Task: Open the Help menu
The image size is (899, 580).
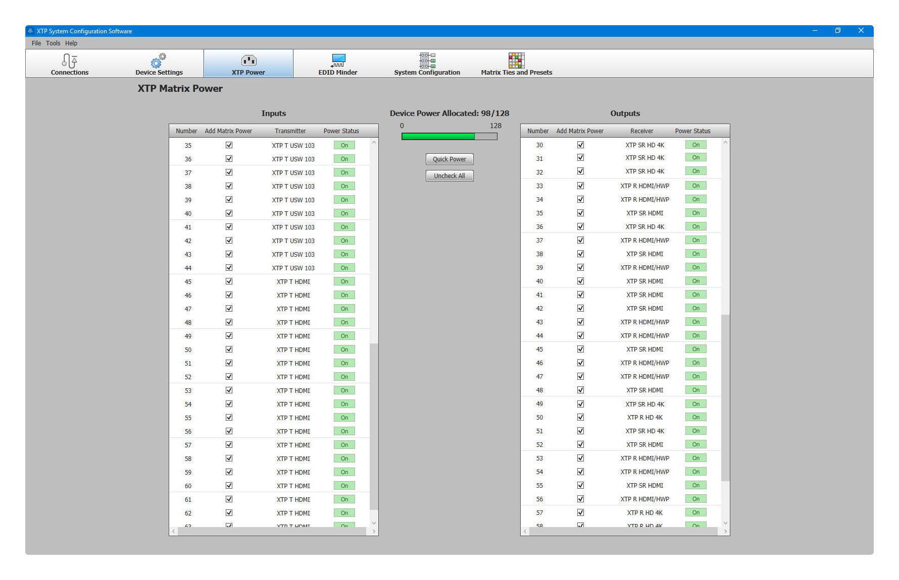Action: [71, 43]
